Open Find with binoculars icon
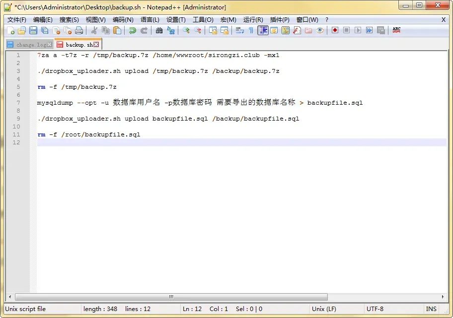Screen dimensions: 453x318 pyautogui.click(x=159, y=30)
